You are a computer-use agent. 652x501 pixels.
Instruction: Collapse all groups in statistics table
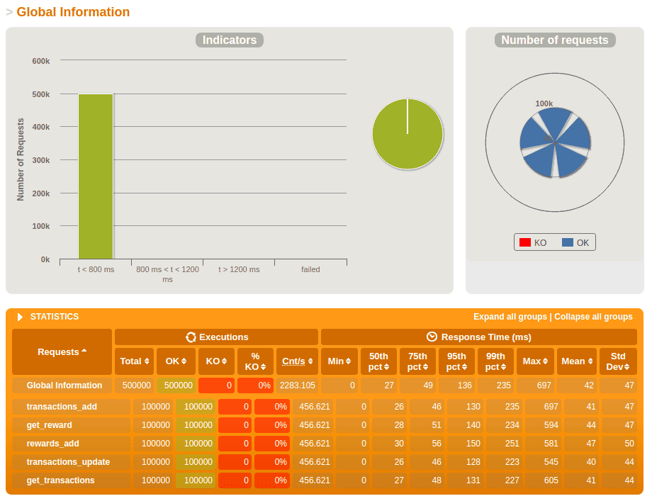point(593,317)
